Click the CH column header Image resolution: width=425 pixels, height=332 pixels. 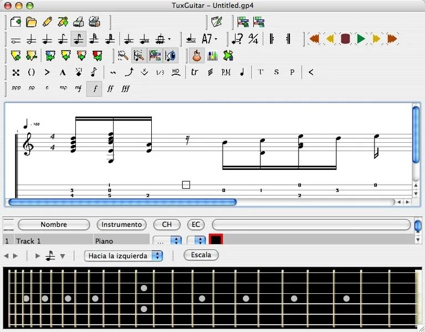(167, 225)
